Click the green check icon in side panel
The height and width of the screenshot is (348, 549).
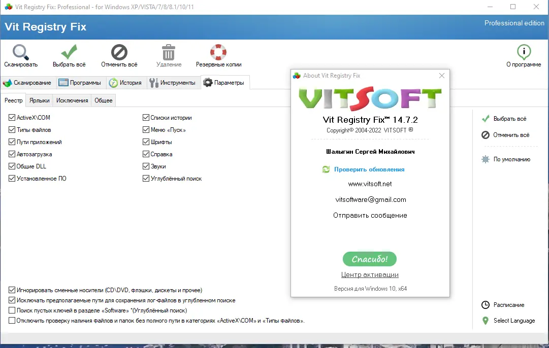pos(486,119)
